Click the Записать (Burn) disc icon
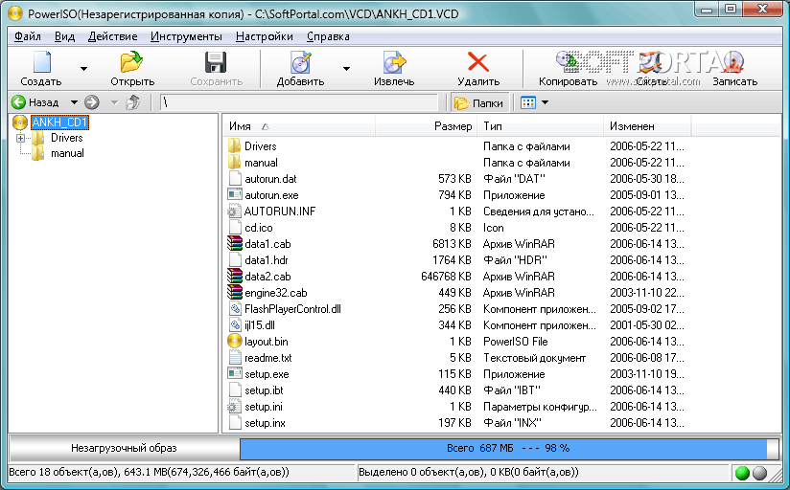The width and height of the screenshot is (790, 490). tap(733, 64)
